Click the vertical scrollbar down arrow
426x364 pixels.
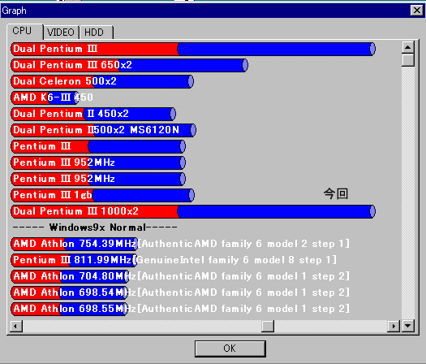click(x=408, y=326)
